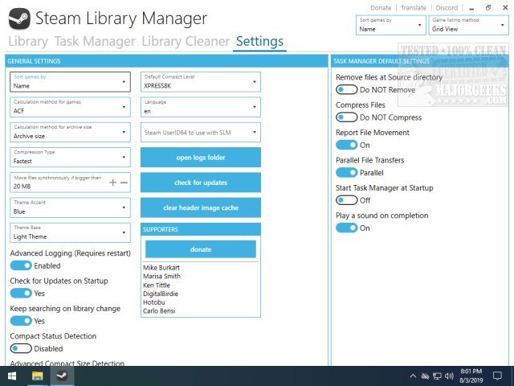Toggle Check for Updates on Startup
The height and width of the screenshot is (386, 514).
click(21, 293)
